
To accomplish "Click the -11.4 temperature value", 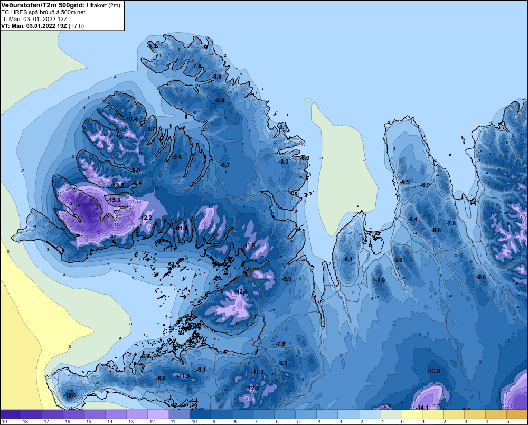I will [182, 228].
